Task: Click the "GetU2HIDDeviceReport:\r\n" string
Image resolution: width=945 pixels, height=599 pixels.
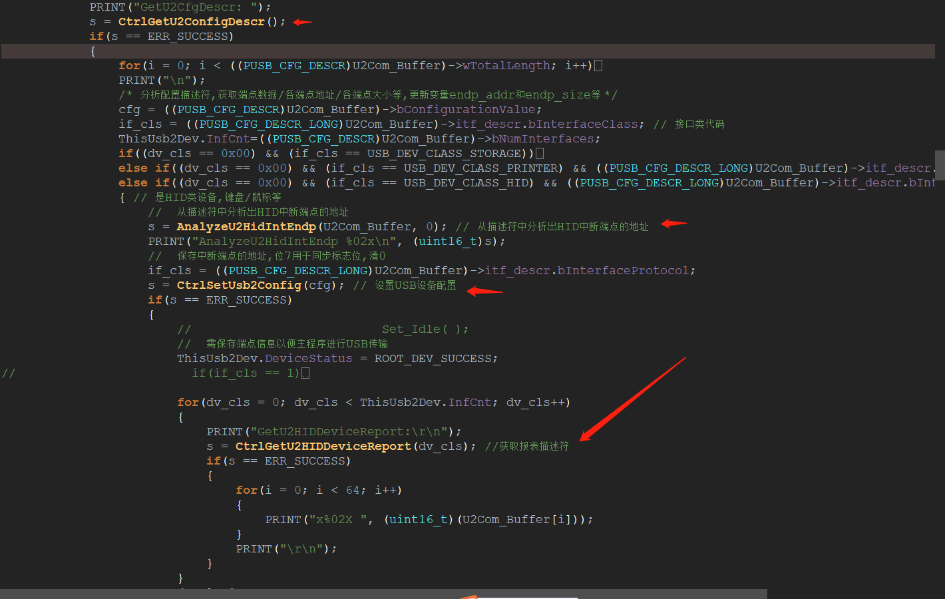Action: point(349,431)
